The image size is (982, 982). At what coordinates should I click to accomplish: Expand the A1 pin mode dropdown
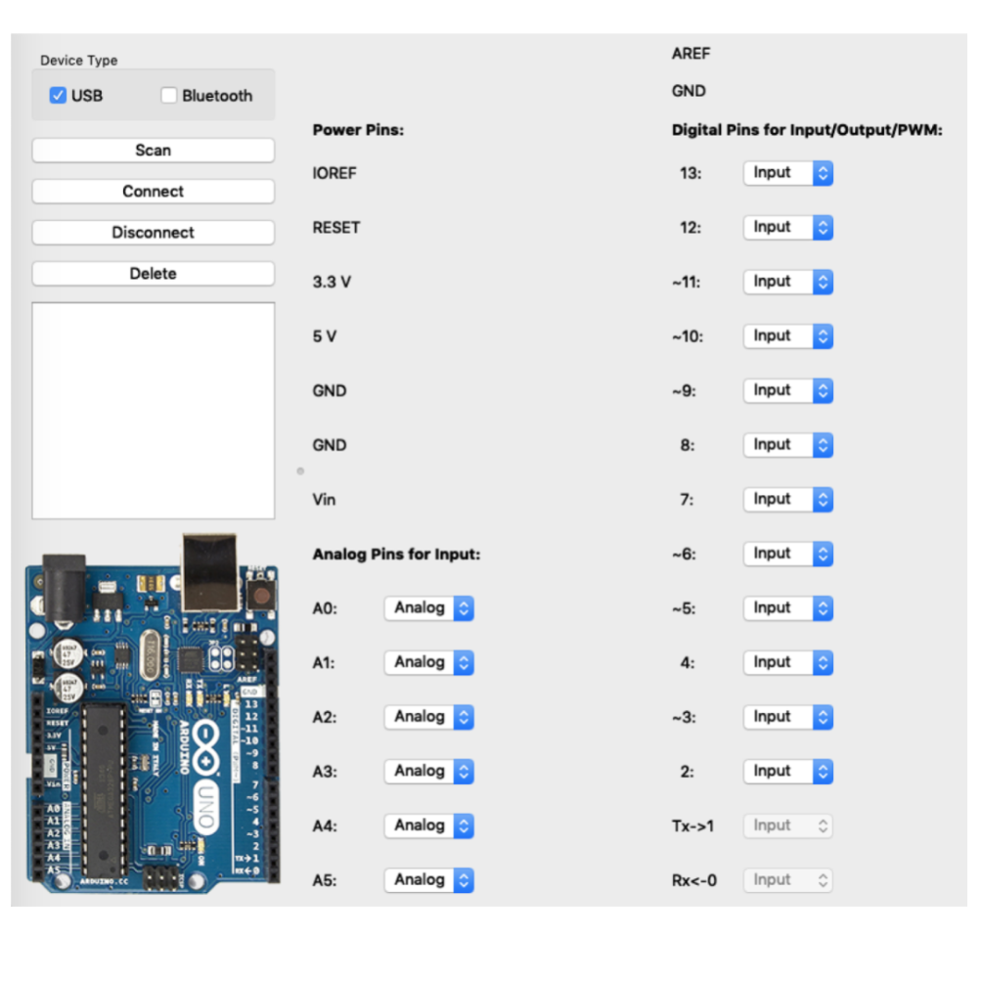pyautogui.click(x=429, y=663)
